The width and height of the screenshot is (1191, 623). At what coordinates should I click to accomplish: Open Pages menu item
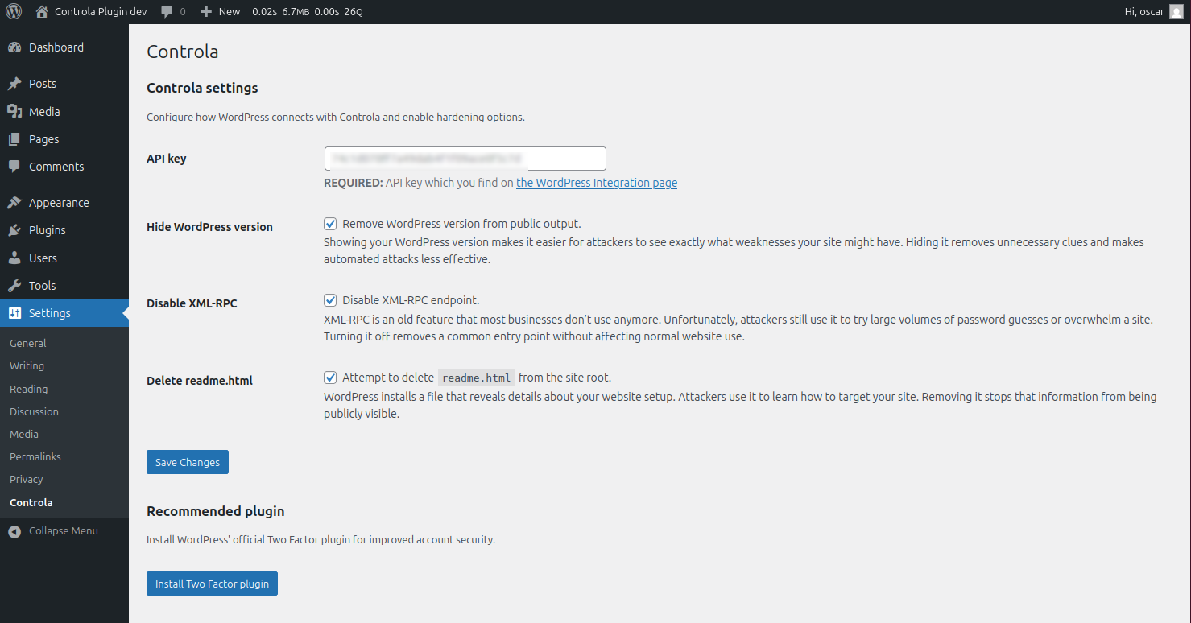click(64, 139)
